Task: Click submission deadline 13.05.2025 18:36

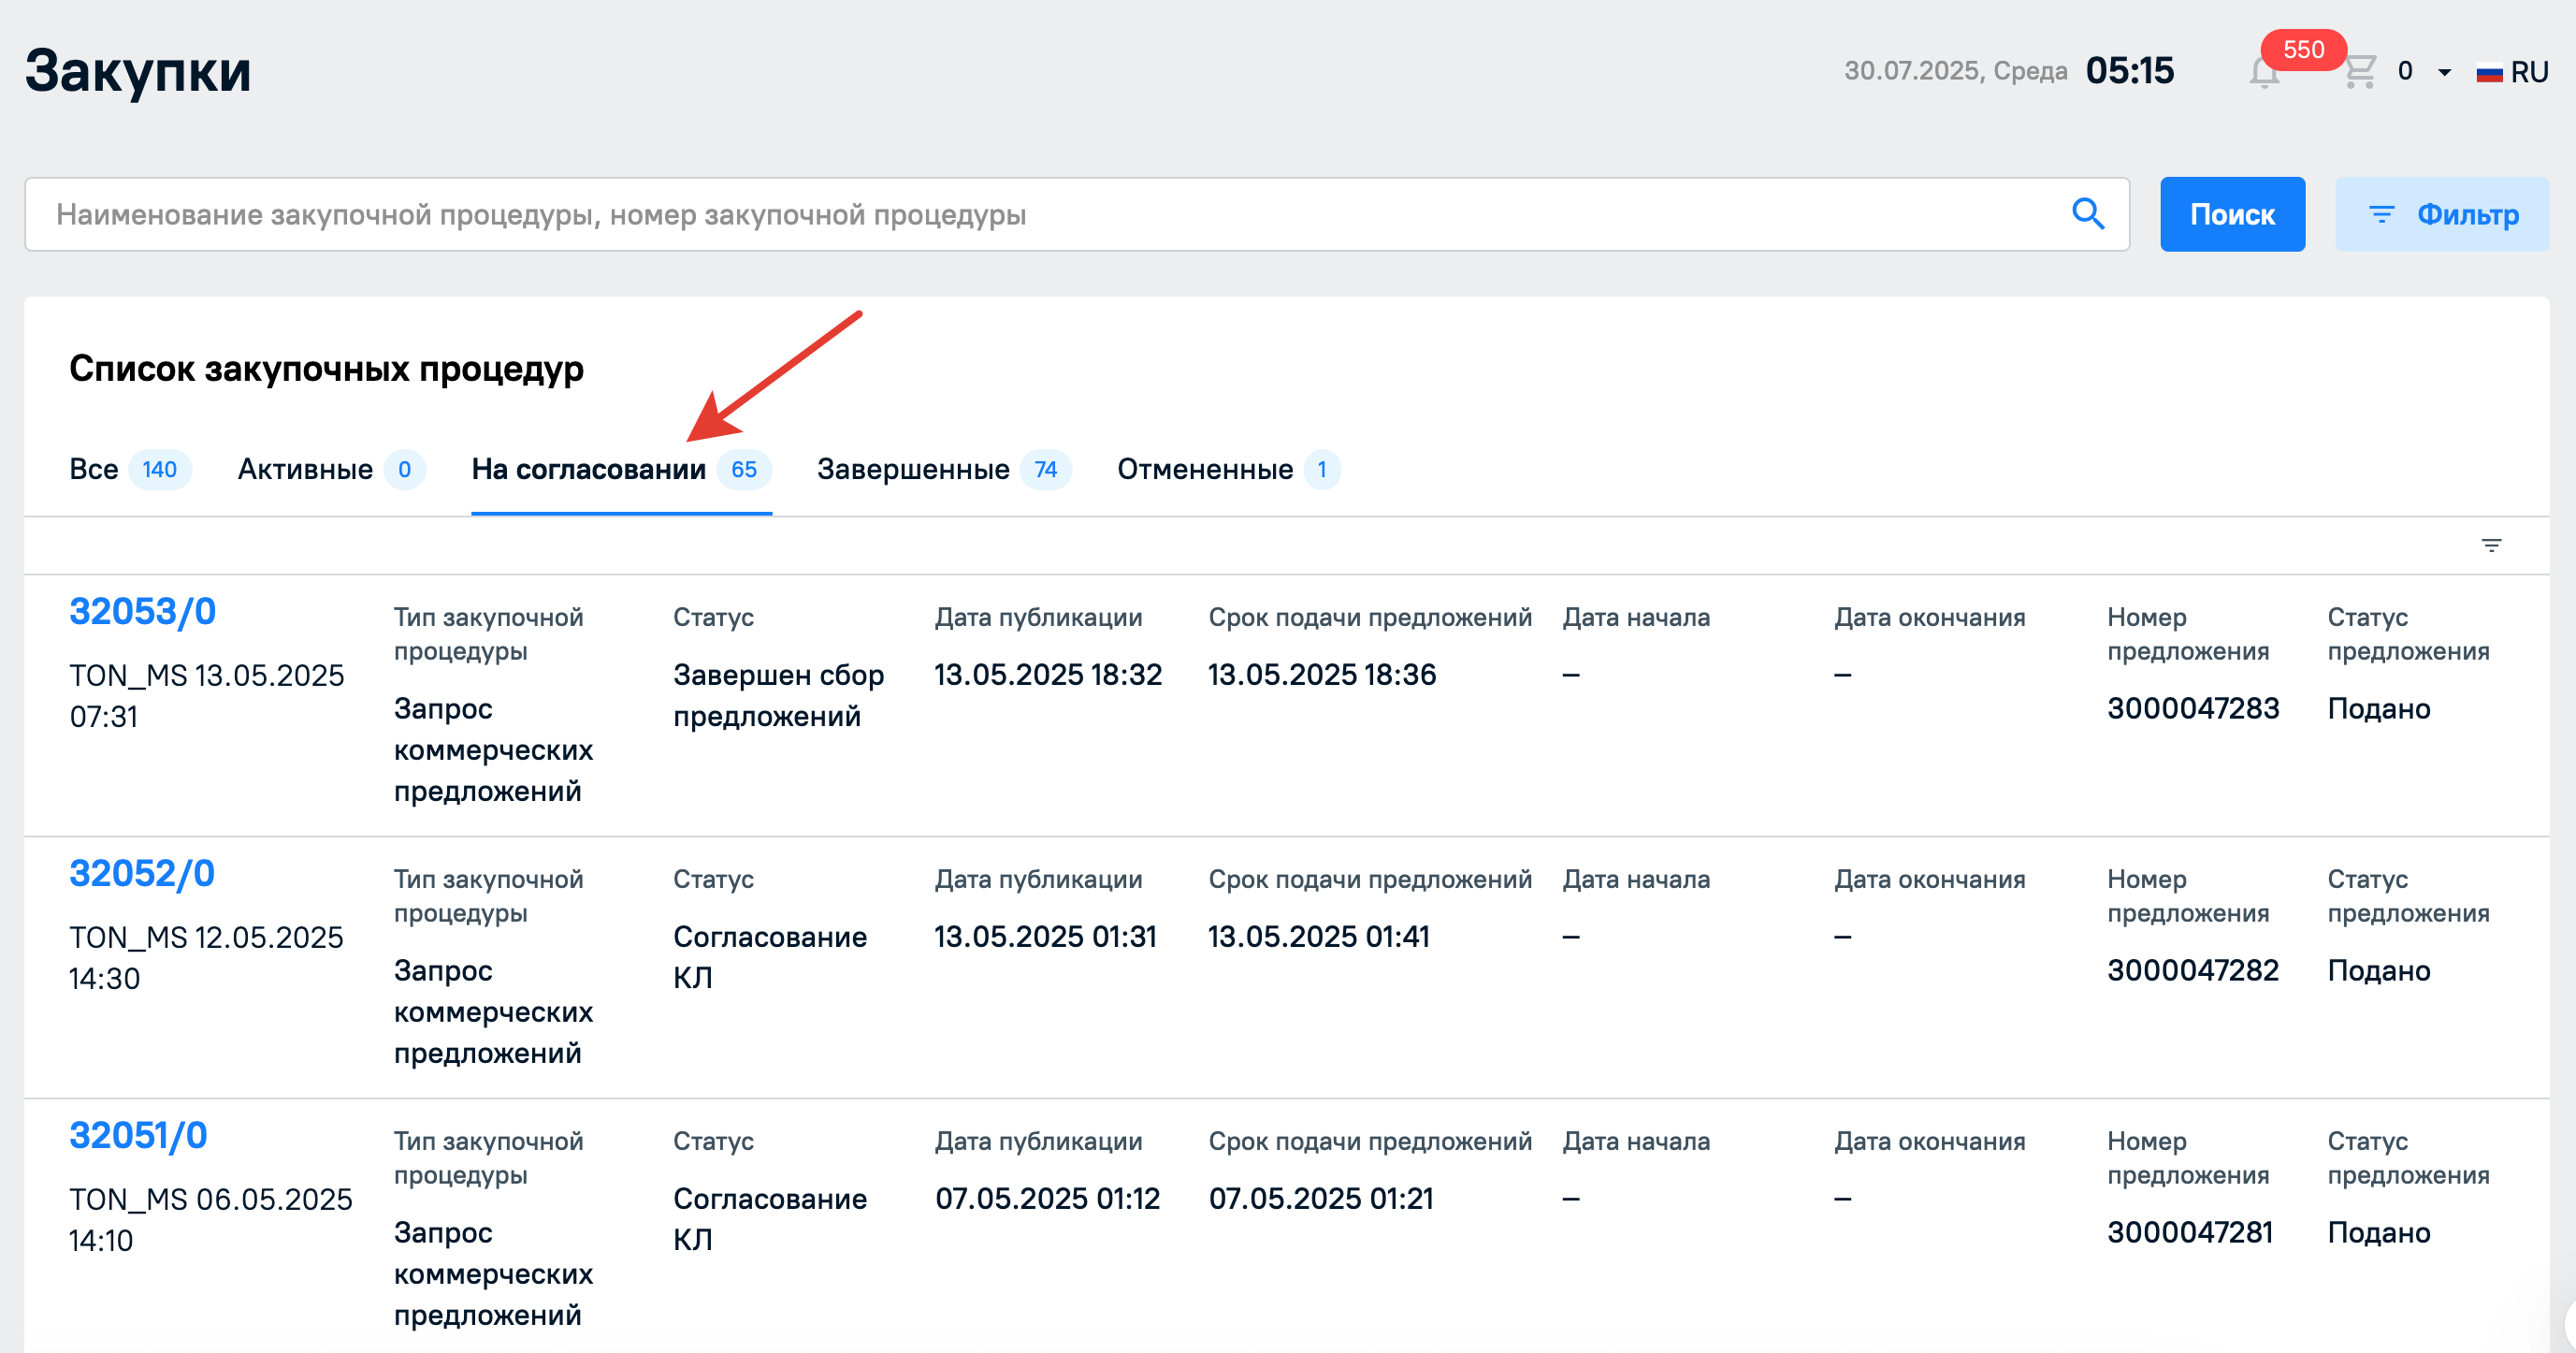Action: pos(1322,675)
